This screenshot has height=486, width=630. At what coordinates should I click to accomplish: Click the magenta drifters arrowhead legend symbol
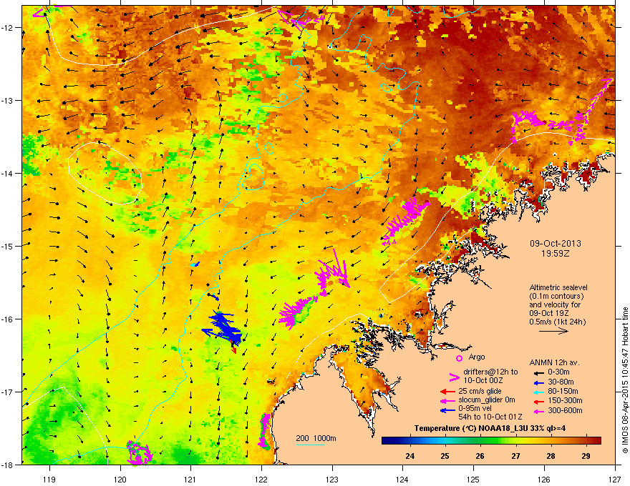tap(454, 377)
